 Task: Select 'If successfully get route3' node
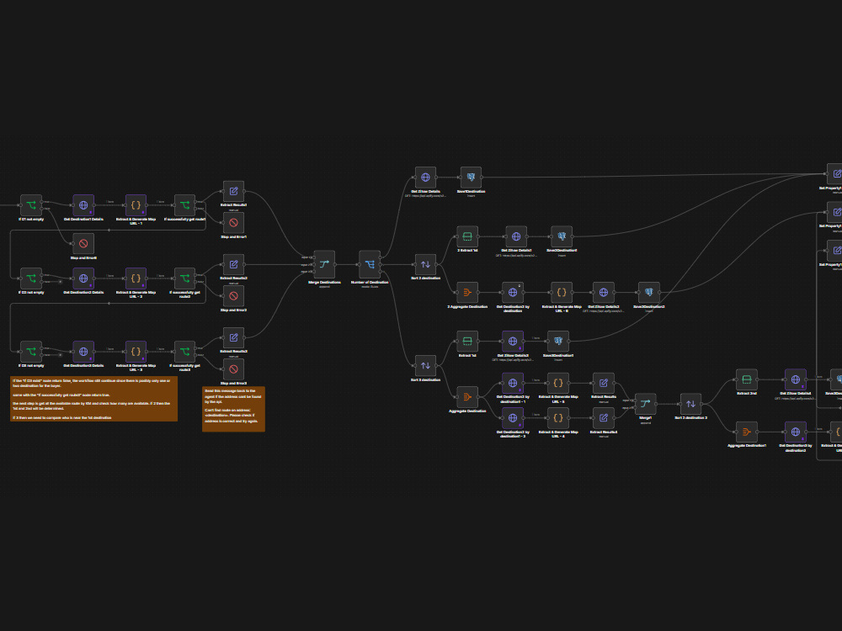pyautogui.click(x=184, y=352)
